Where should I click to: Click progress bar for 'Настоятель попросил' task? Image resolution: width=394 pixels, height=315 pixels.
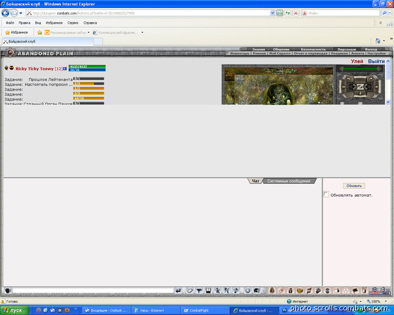(x=89, y=83)
